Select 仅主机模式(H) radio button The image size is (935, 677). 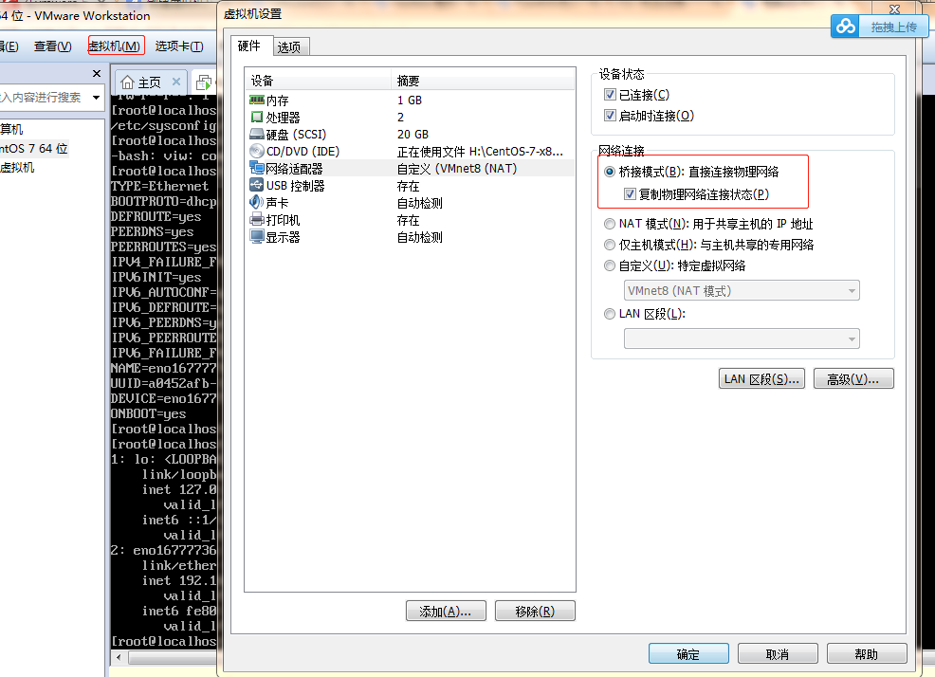(x=610, y=245)
